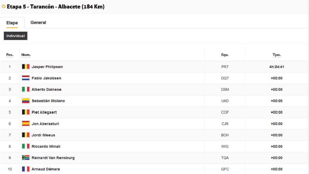Click the Individual button
Viewport: 309px width, 174px height.
(15, 36)
